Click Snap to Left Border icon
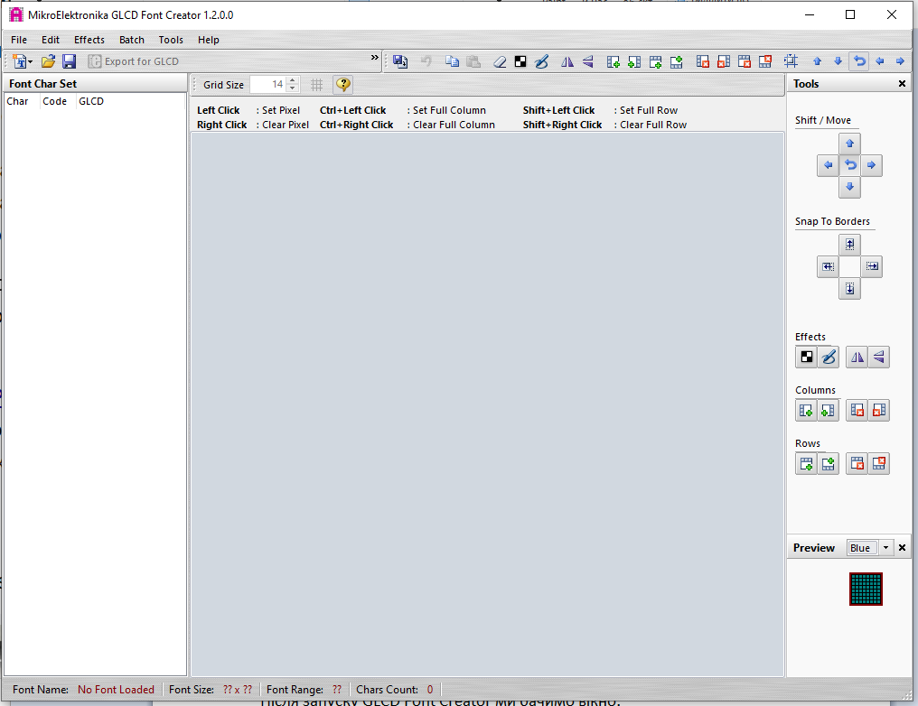Screen dimensions: 918x706 coord(828,266)
